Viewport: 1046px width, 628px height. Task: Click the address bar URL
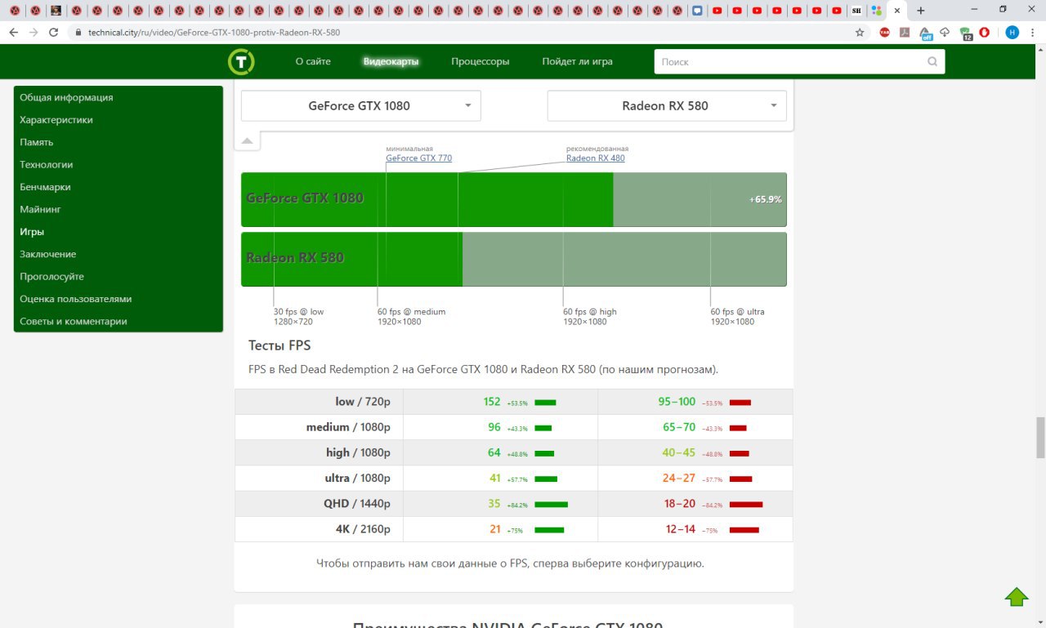point(214,33)
